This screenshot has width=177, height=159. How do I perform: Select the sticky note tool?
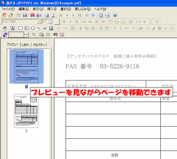click(27, 28)
